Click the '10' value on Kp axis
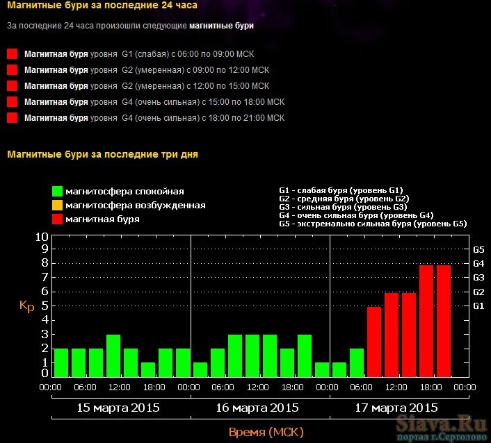The image size is (491, 443). point(42,237)
